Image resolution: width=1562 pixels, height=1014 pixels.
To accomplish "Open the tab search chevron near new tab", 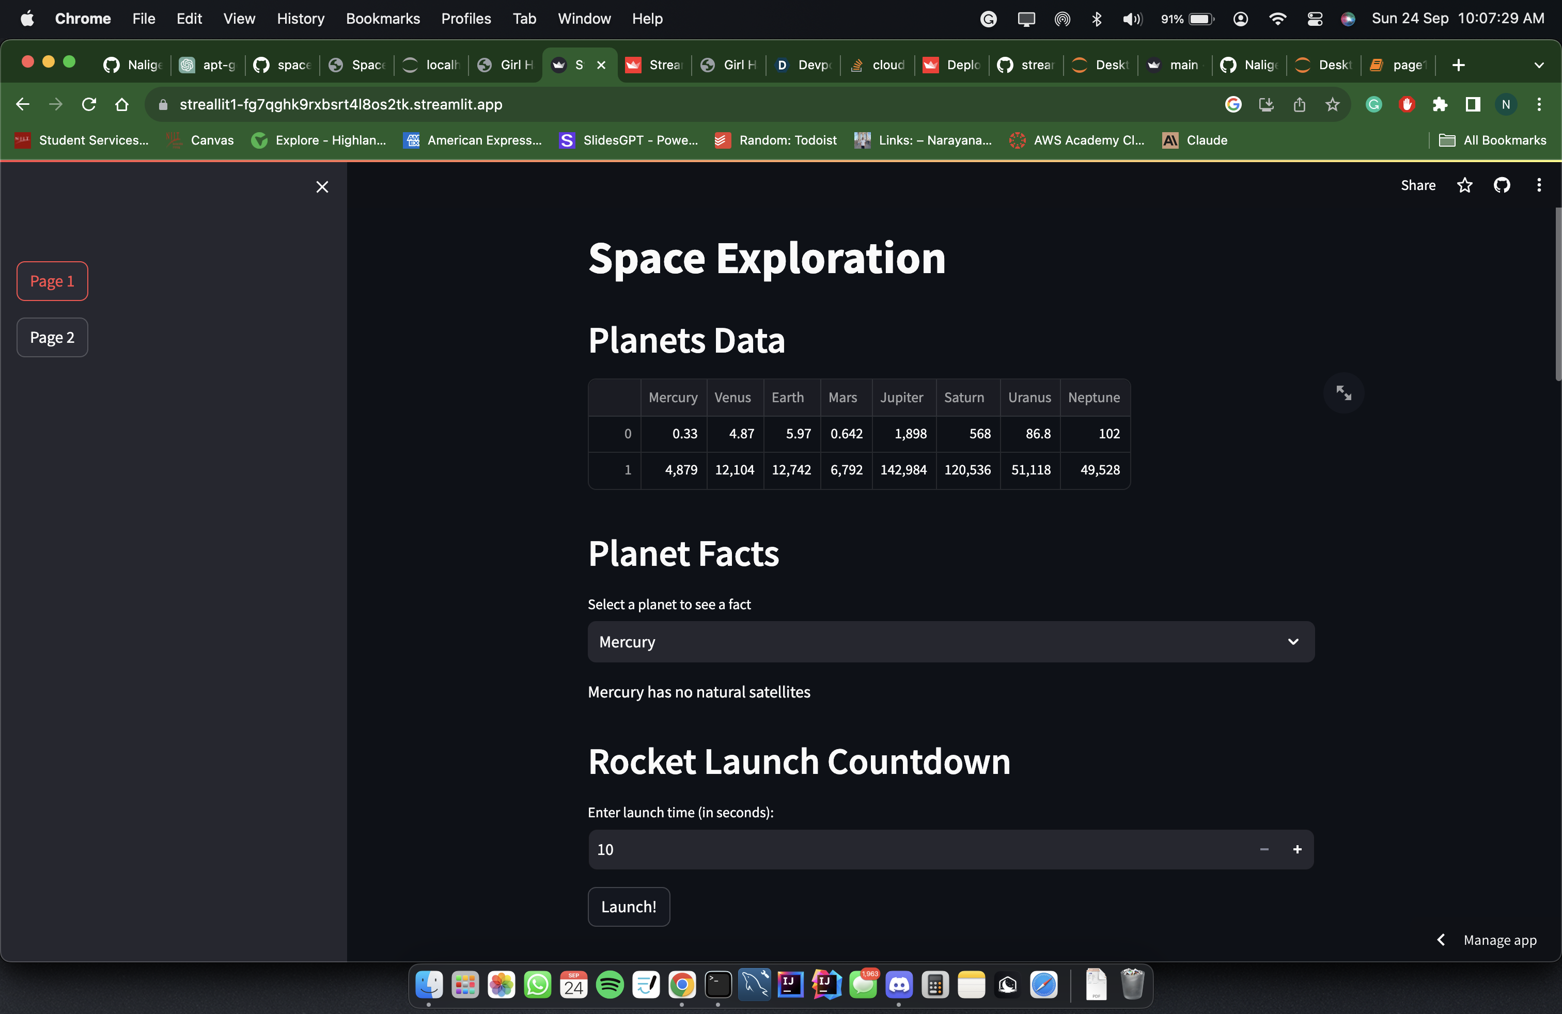I will click(1540, 65).
